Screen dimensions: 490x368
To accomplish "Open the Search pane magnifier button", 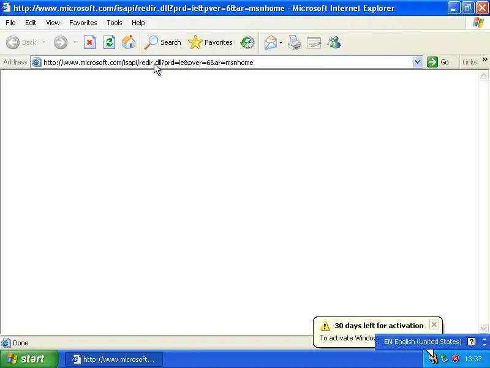I will pos(162,42).
